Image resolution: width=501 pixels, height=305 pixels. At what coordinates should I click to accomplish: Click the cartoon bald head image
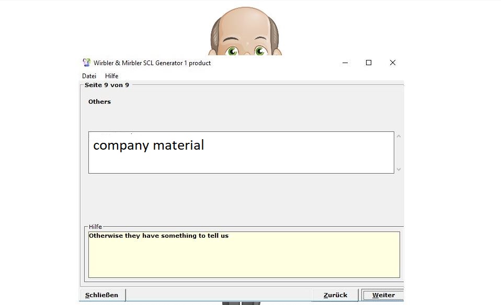pyautogui.click(x=245, y=26)
